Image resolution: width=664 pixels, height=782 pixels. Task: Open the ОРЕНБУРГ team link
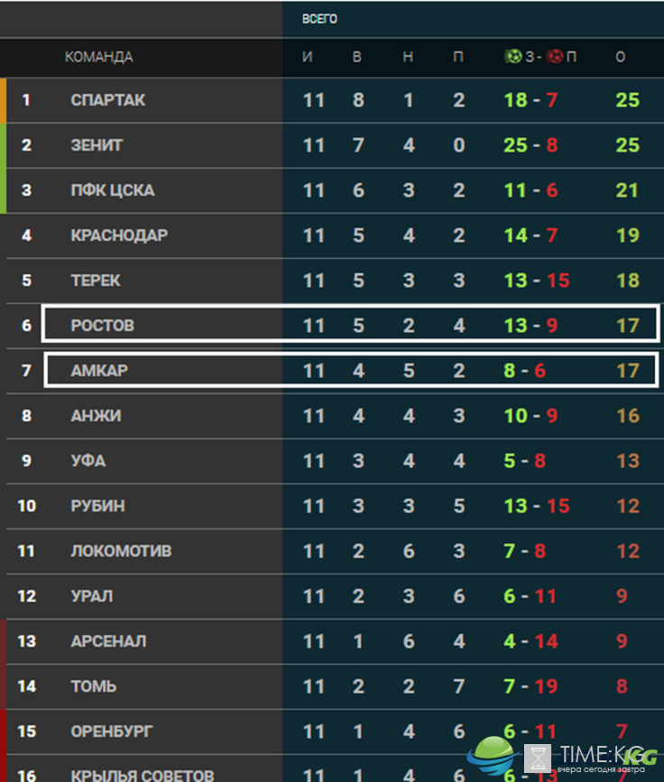(x=112, y=731)
